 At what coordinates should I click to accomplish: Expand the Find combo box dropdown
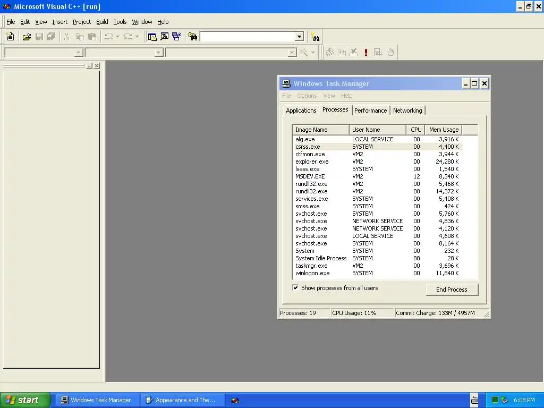coord(300,37)
